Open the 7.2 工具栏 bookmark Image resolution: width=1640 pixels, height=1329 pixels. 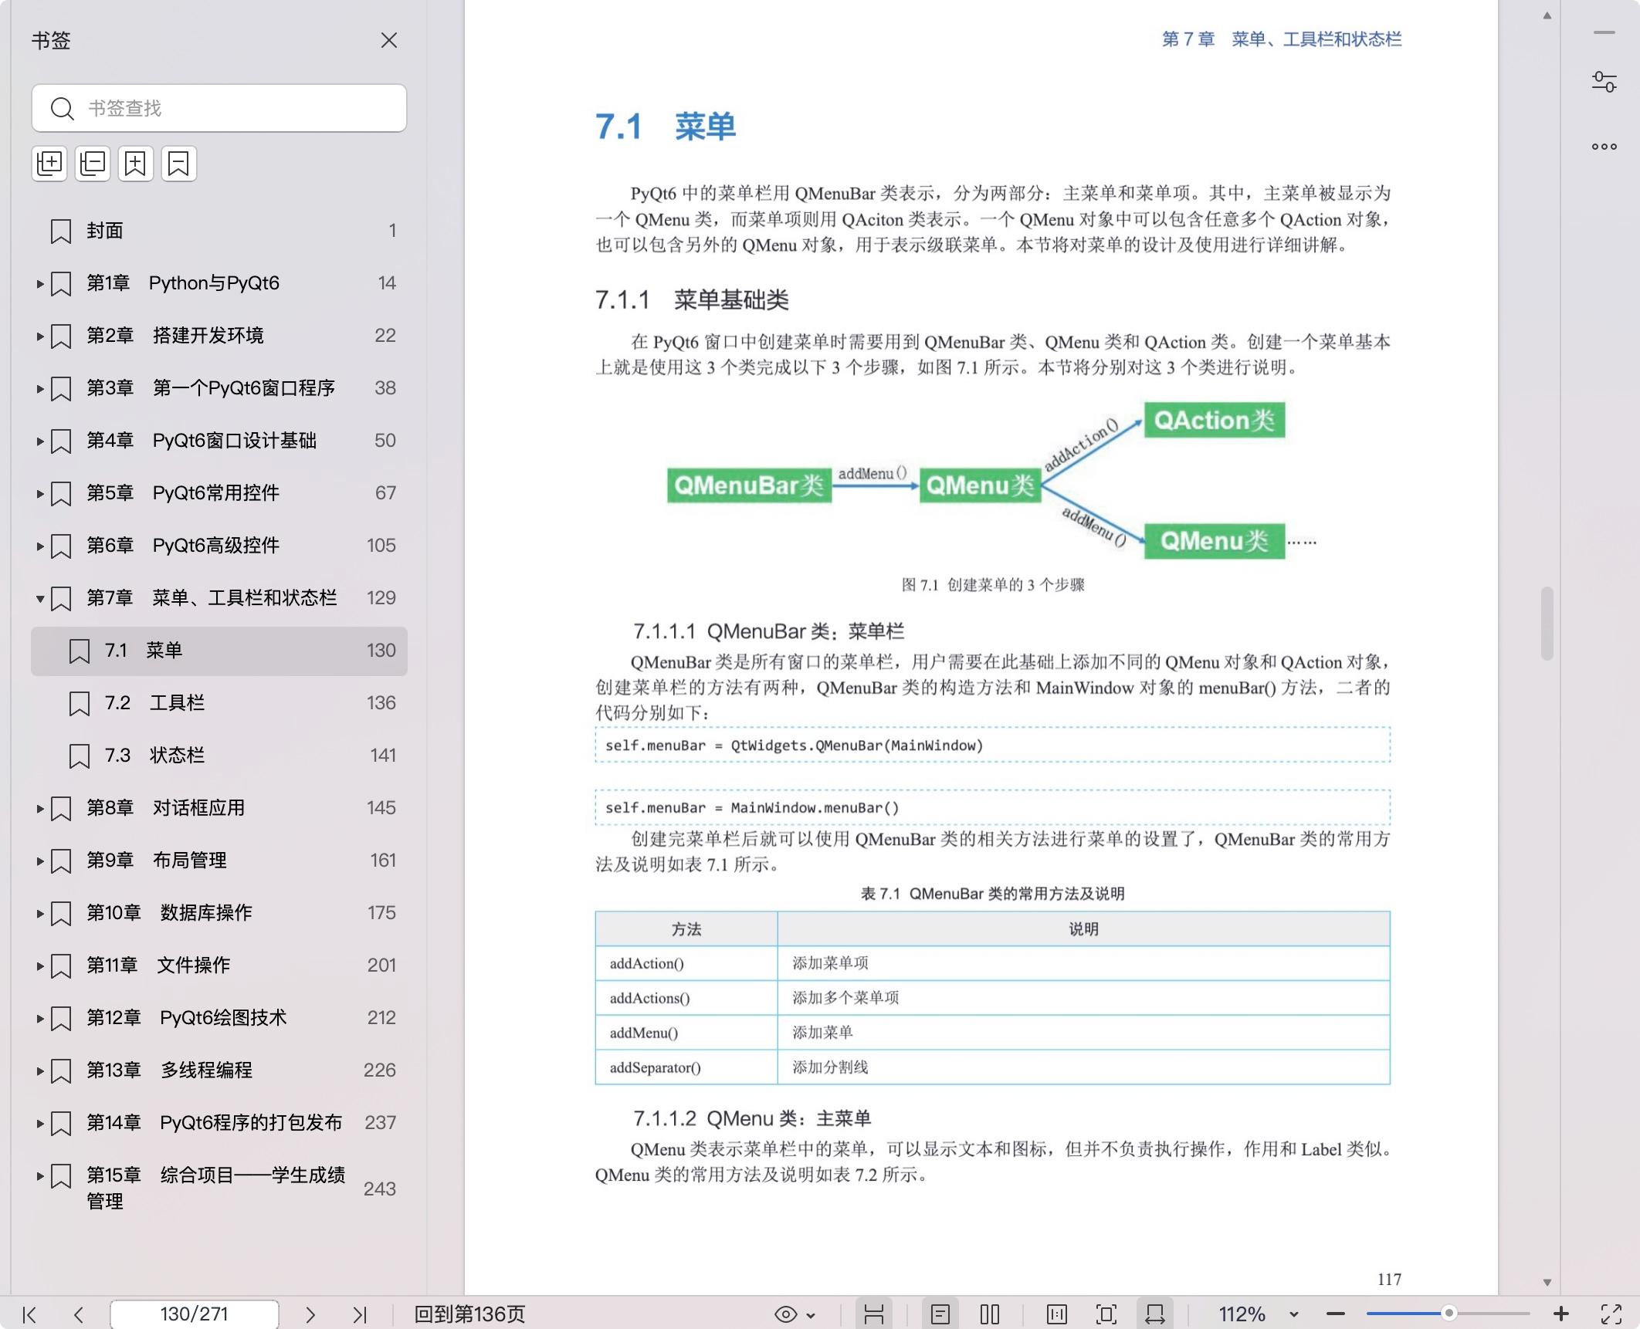pyautogui.click(x=219, y=703)
